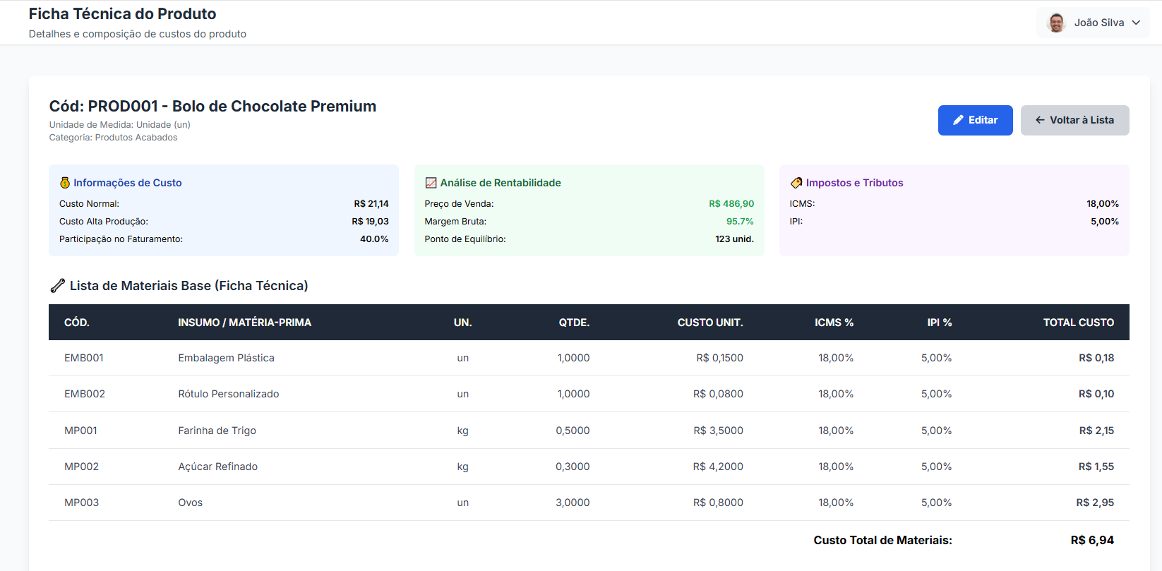Click the Unidade de Medida: Unidade (un) line

(119, 125)
